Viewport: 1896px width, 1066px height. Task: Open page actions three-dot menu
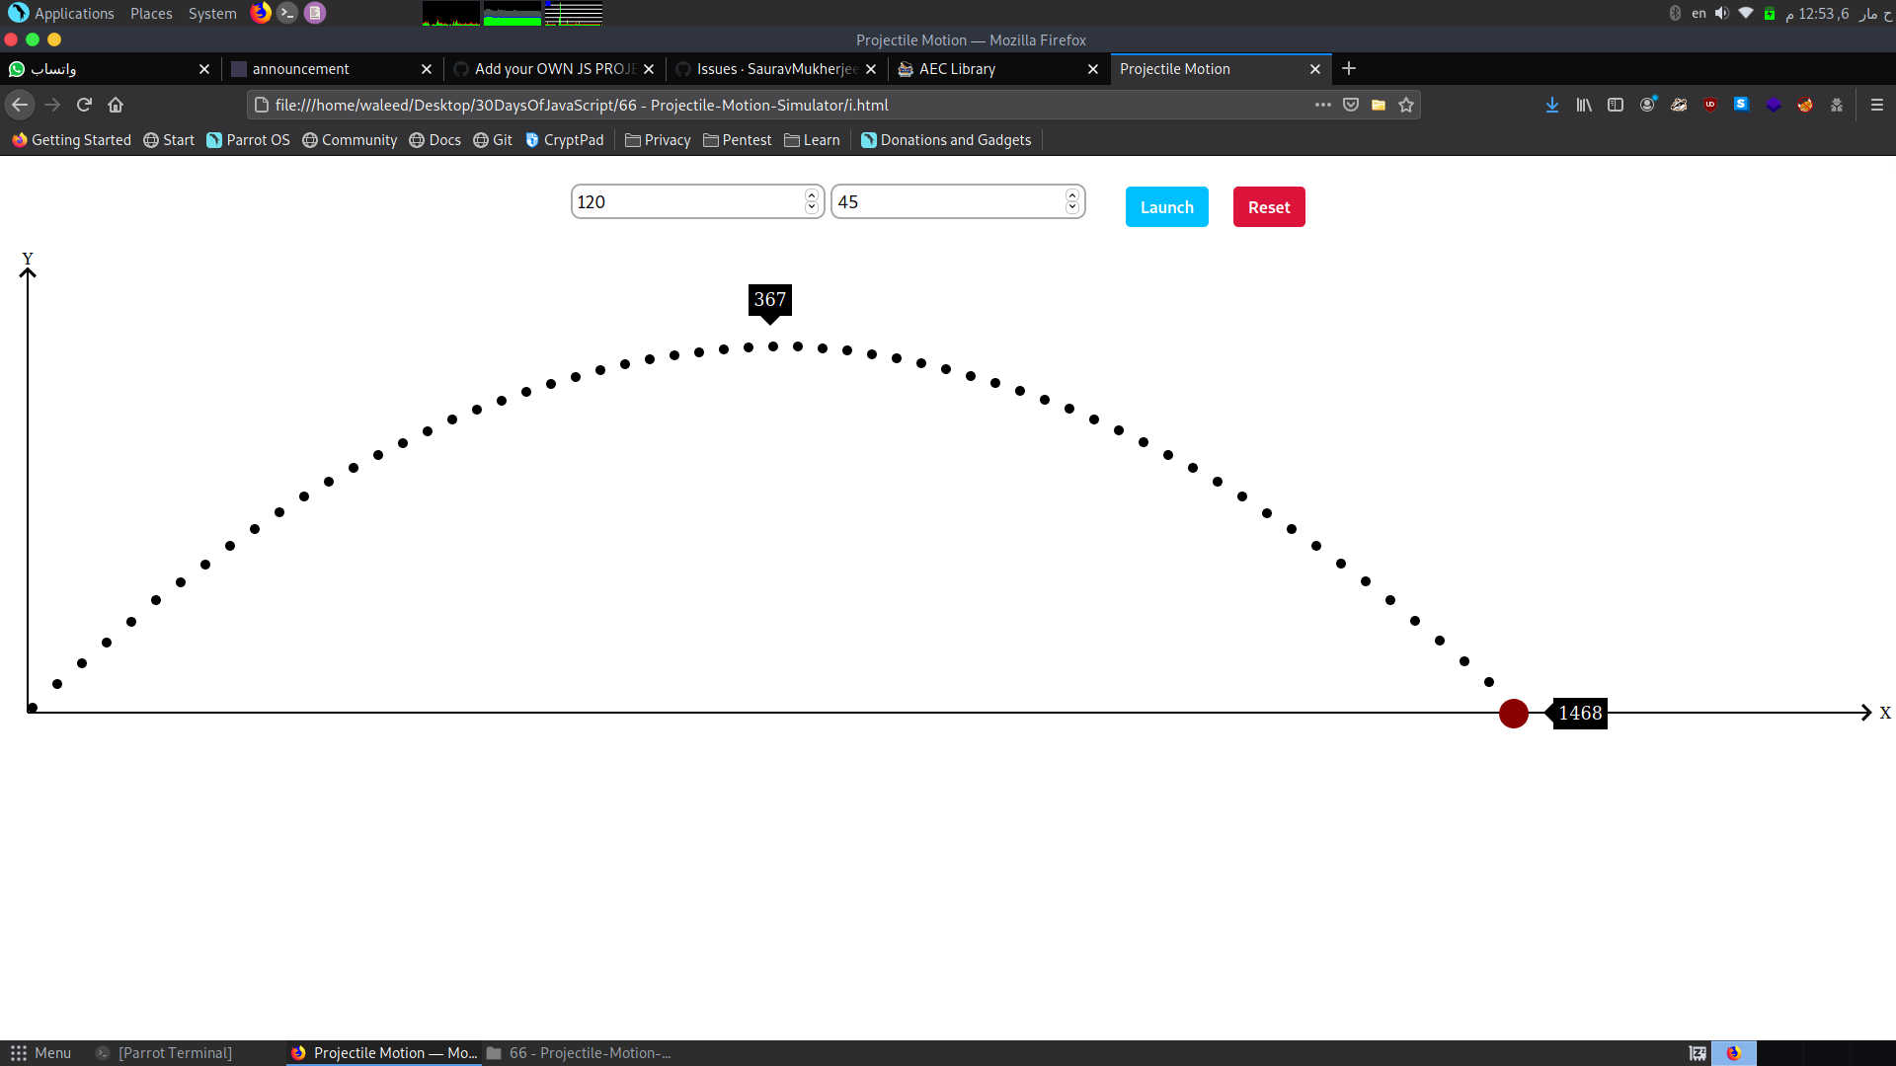tap(1323, 105)
